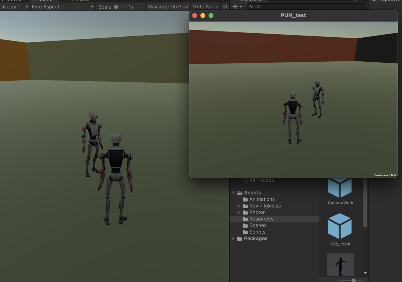Screen dimensions: 402x282
Task: Click the PUN_test window title
Action: click(293, 15)
